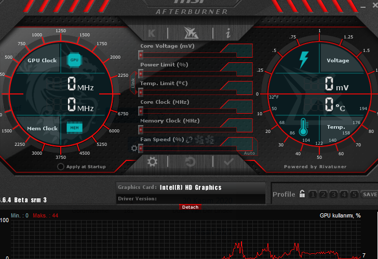The image size is (378, 259).
Task: Click the Voltage gauge label
Action: tap(337, 60)
